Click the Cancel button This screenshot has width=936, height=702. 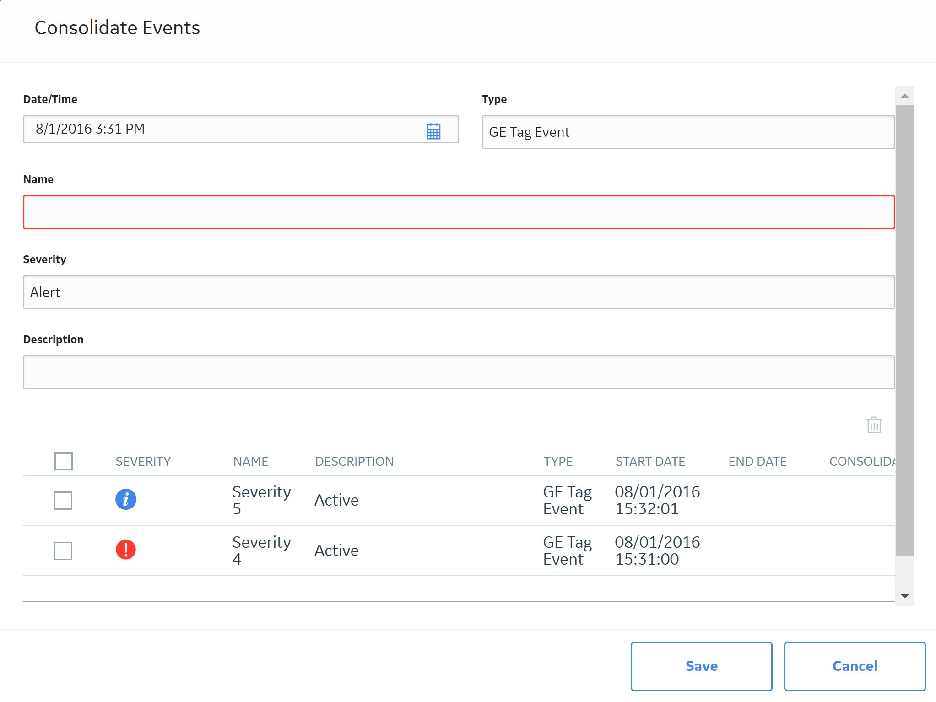855,666
